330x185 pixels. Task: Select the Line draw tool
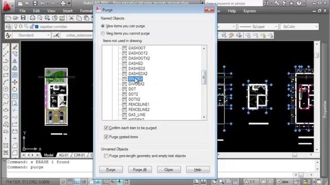tap(6, 47)
